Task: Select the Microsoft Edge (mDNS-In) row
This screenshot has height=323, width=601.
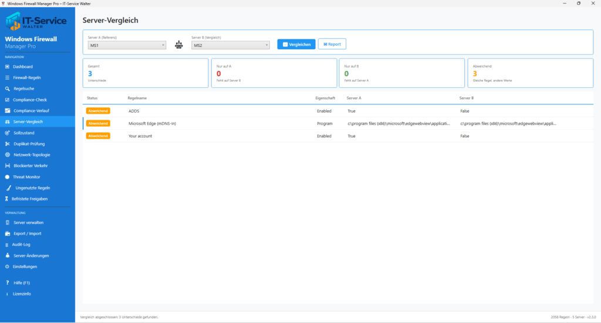Action: click(x=338, y=124)
